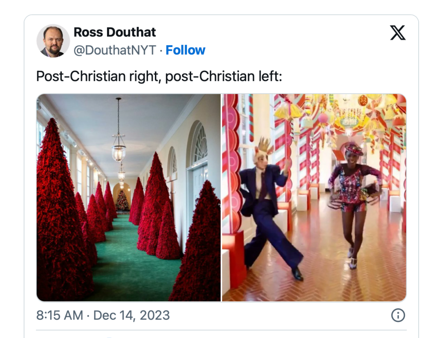The height and width of the screenshot is (338, 437).
Task: View the dancers hallway photo
Action: point(314,197)
